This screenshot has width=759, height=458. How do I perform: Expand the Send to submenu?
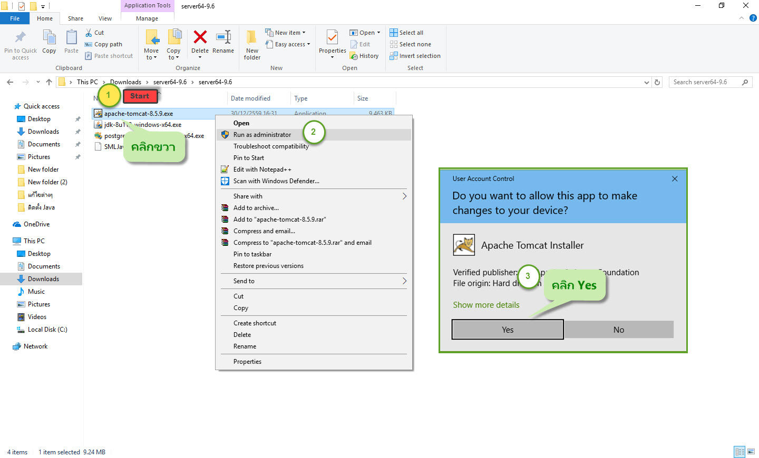click(314, 281)
